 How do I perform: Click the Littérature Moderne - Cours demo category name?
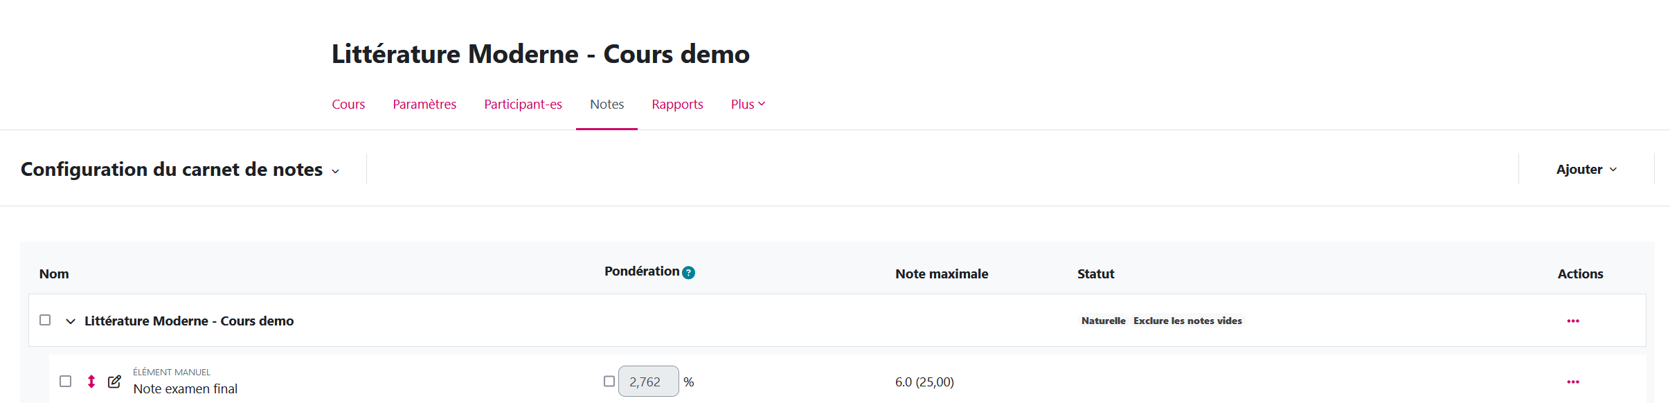coord(189,321)
